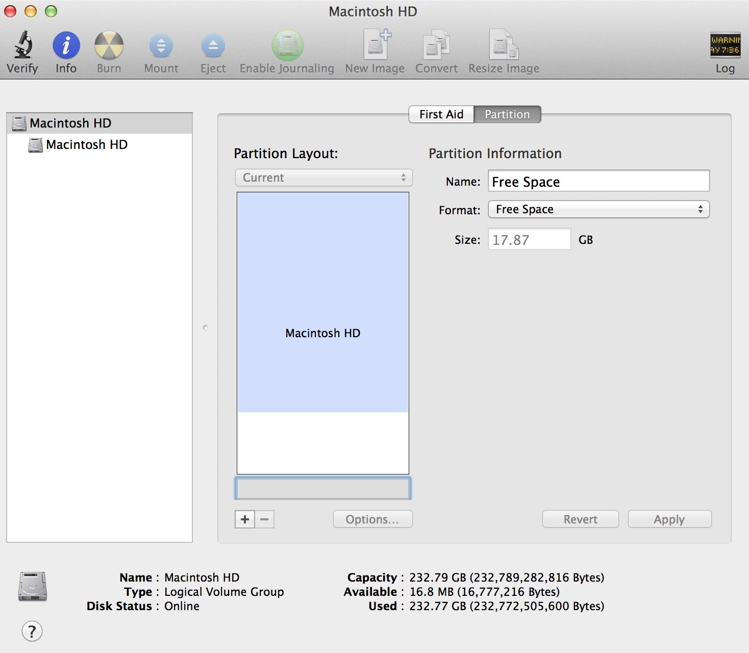Click the Apply button
Image resolution: width=749 pixels, height=653 pixels.
point(669,519)
